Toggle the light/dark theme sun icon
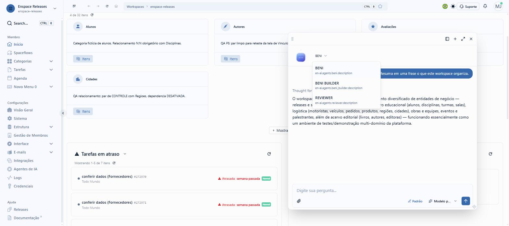 453,6
